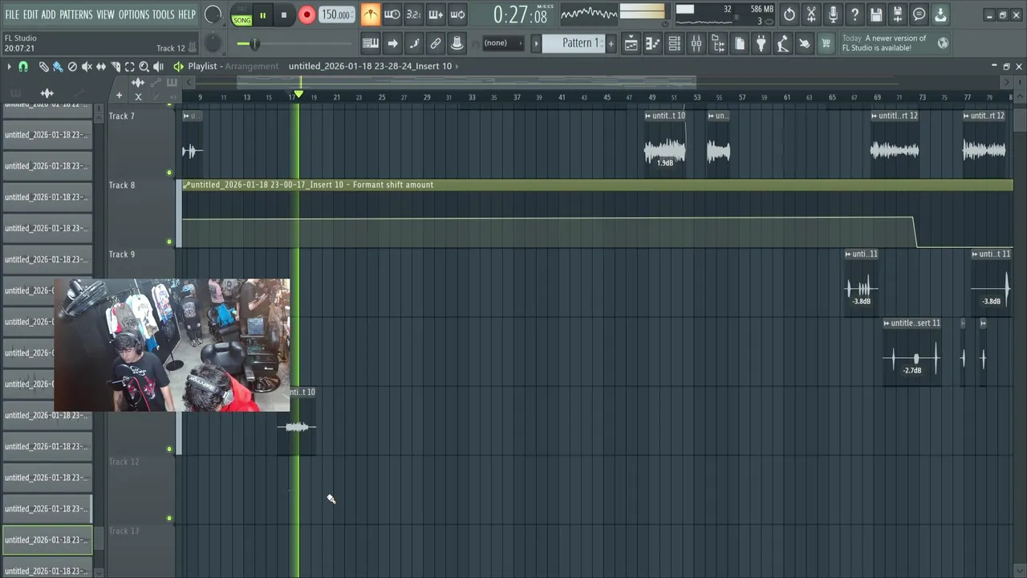Open the pattern list arrow left of Pattern 1

click(x=536, y=43)
